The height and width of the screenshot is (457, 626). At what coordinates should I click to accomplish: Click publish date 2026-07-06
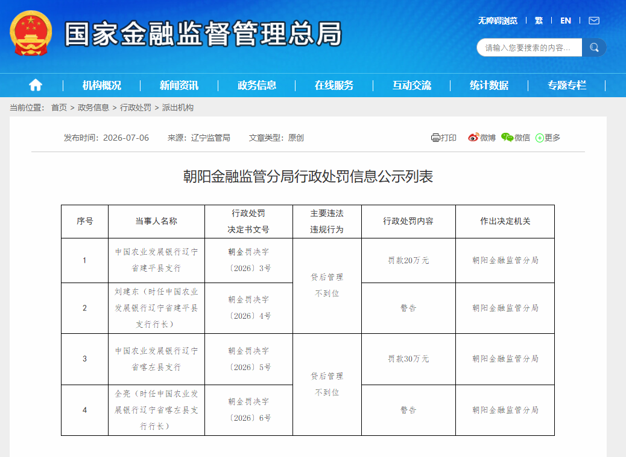(x=126, y=138)
